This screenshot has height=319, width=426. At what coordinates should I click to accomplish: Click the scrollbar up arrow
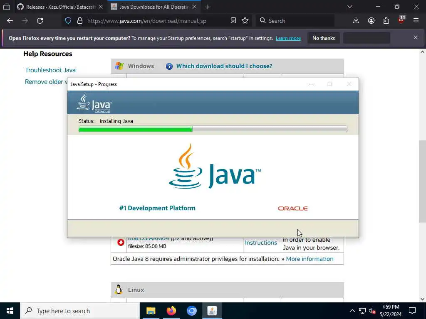pos(423,52)
